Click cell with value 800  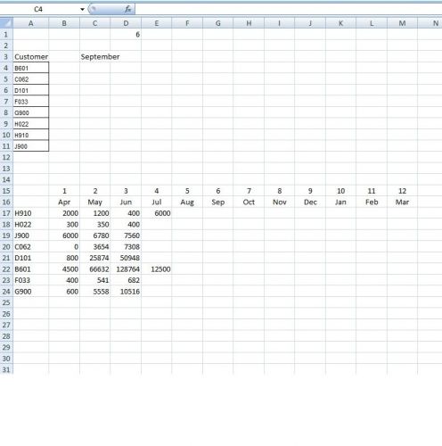(64, 258)
